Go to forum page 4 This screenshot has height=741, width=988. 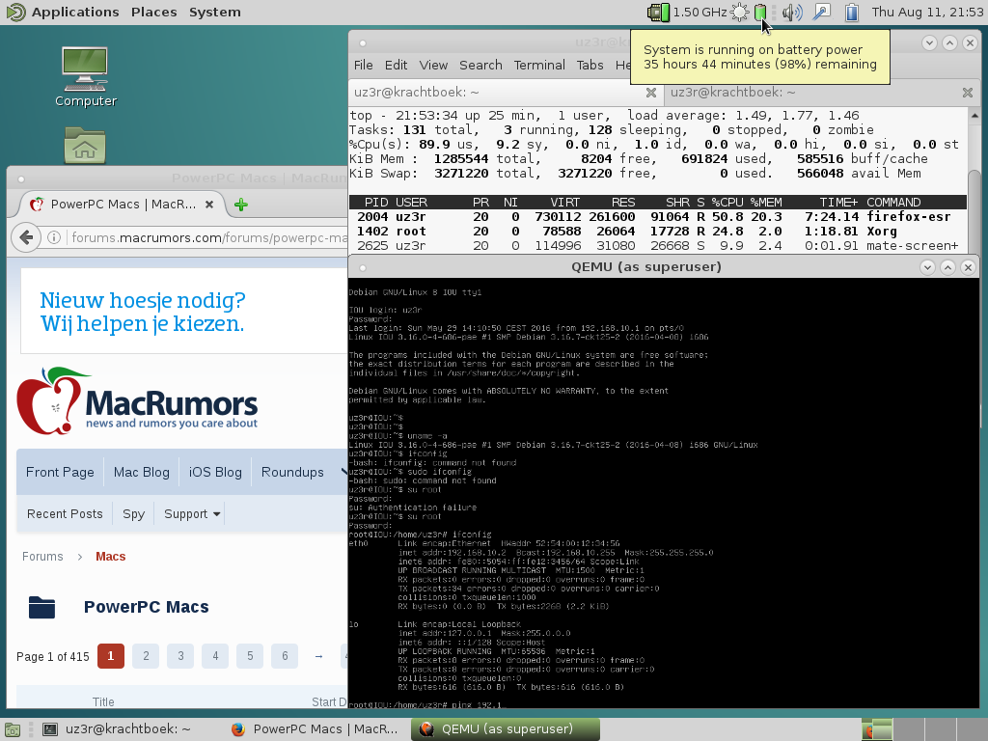[x=215, y=656]
